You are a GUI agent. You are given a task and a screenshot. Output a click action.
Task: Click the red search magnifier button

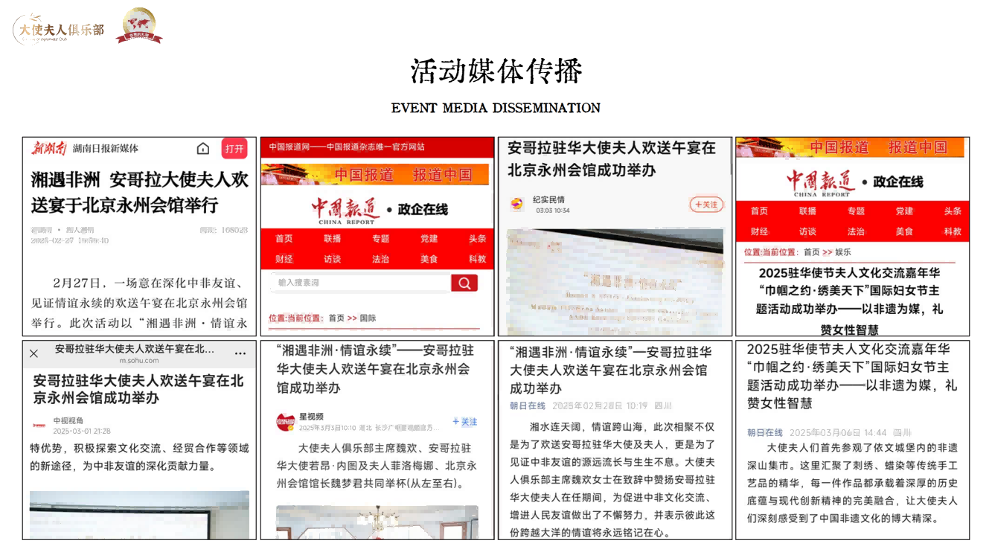point(464,283)
